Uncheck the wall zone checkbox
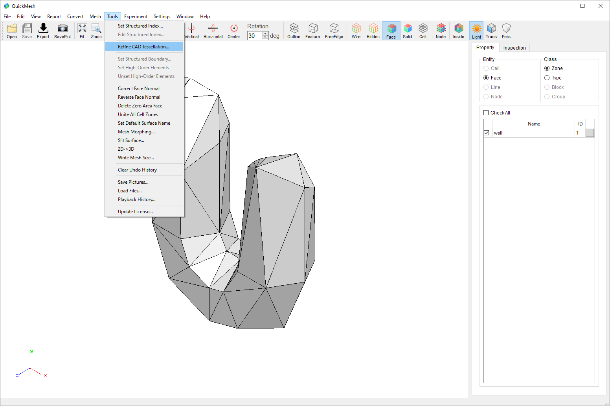Screen dimensions: 610x406 (487, 133)
